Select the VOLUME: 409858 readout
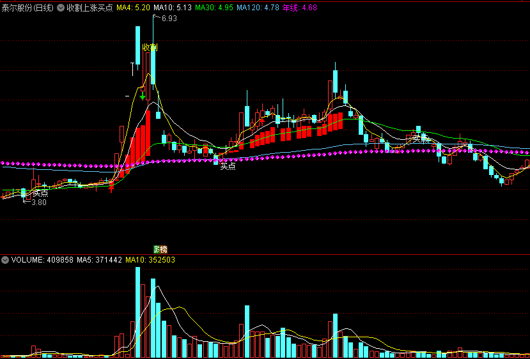The image size is (530, 359). pos(42,260)
